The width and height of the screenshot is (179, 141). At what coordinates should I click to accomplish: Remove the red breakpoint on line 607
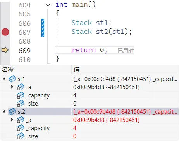(5, 32)
